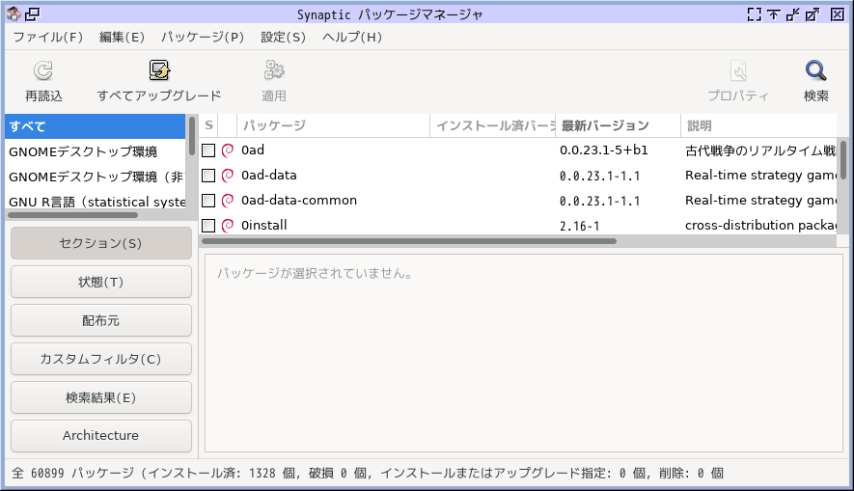Click the 配布元 origin button
Viewport: 854px width, 491px height.
101,320
